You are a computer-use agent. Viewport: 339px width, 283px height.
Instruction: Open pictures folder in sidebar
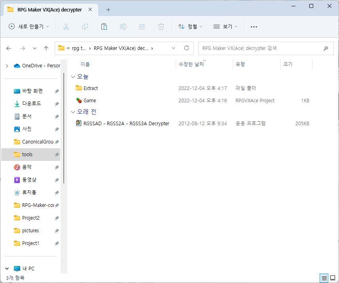tap(31, 230)
